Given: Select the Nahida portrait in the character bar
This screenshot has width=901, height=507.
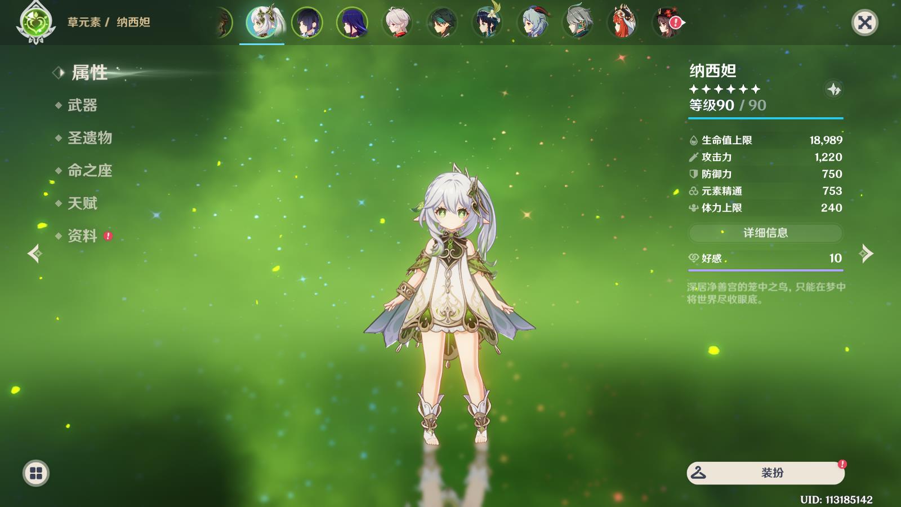Looking at the screenshot, I should (x=262, y=23).
